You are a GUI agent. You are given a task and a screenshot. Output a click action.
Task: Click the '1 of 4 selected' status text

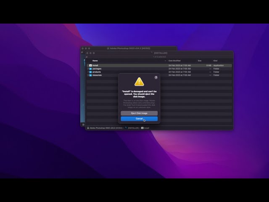(159, 57)
